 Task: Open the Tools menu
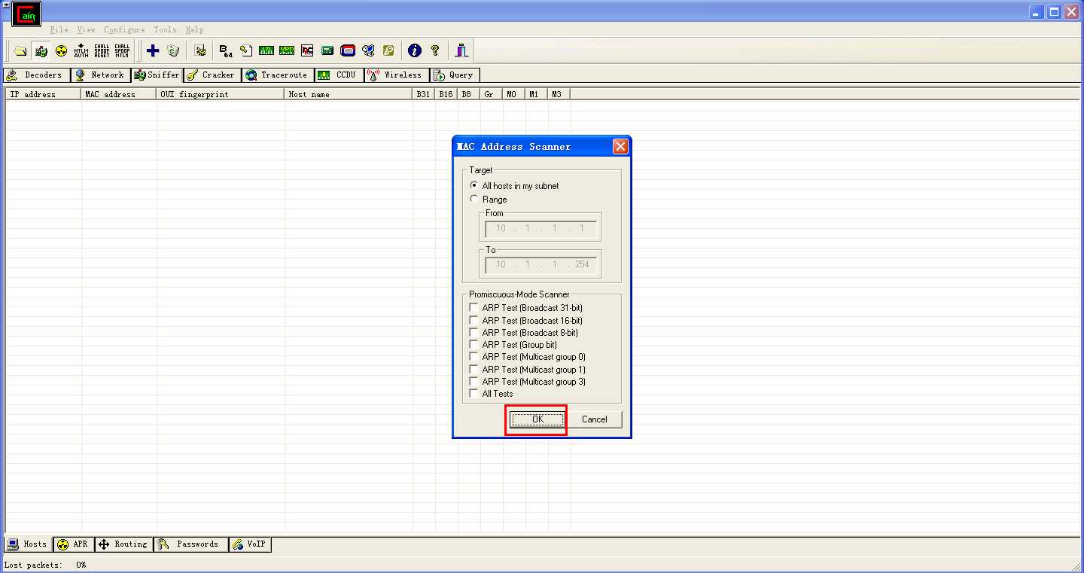[x=165, y=30]
